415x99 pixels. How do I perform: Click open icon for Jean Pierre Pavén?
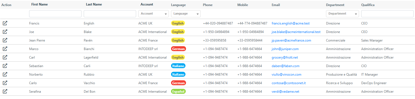5,40
